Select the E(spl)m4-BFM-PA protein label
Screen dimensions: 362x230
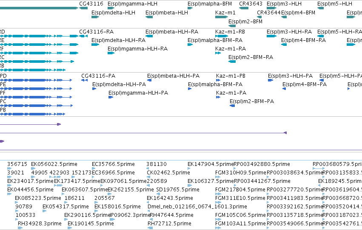pyautogui.click(x=305, y=84)
